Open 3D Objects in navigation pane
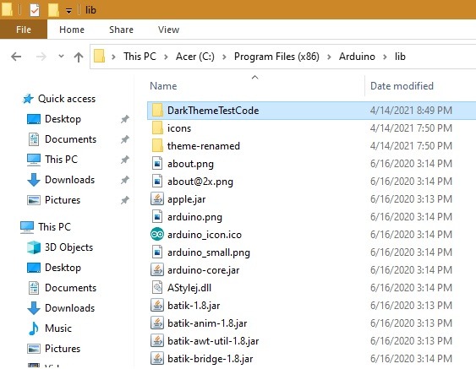The height and width of the screenshot is (369, 476). point(68,247)
